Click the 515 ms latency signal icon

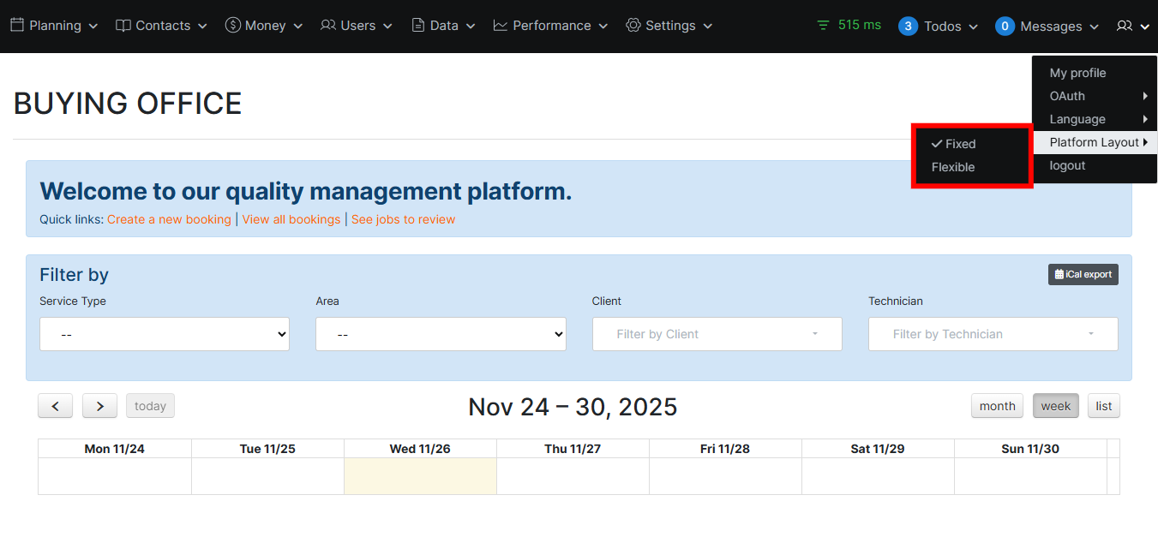(x=822, y=25)
